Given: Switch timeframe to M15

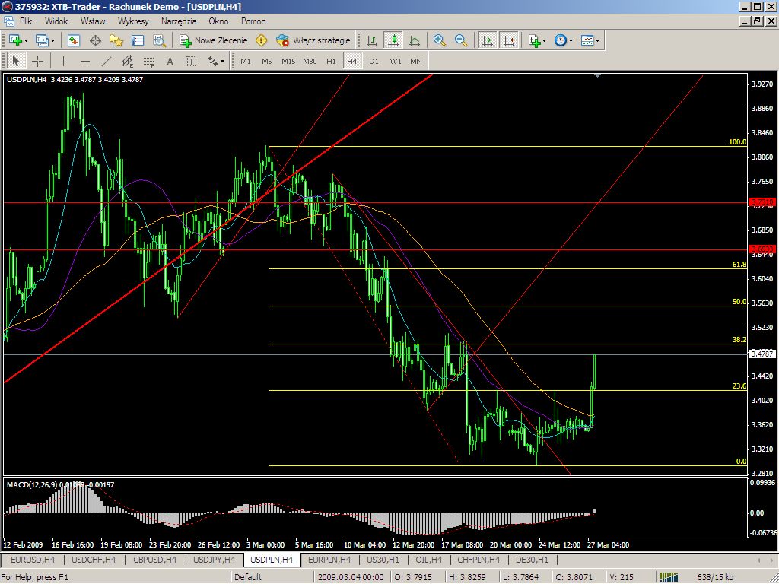Looking at the screenshot, I should [288, 61].
